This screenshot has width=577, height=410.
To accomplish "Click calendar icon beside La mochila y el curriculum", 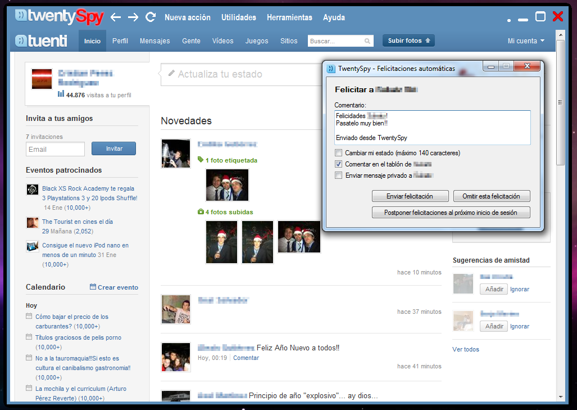I will tap(29, 388).
